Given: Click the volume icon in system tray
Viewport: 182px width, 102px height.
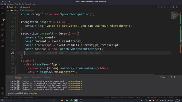Looking at the screenshot, I should 163,100.
